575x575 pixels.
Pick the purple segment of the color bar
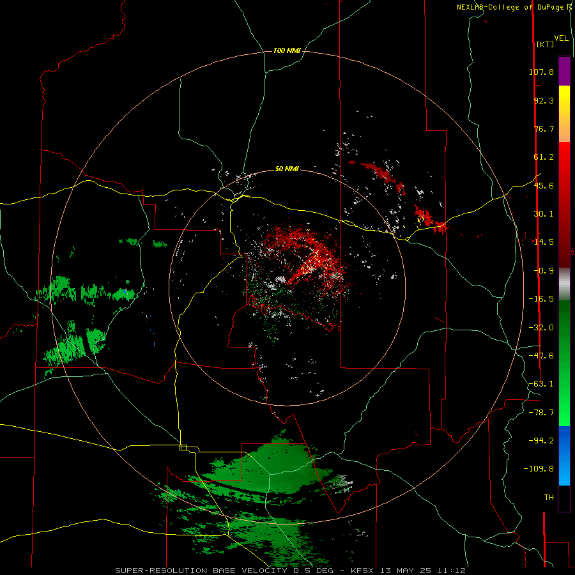click(x=564, y=72)
